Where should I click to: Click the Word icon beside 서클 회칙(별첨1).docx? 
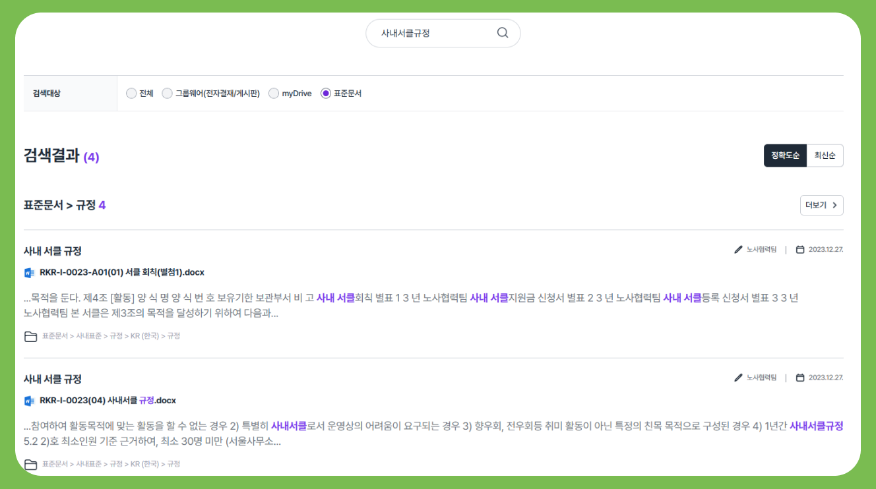coord(29,273)
